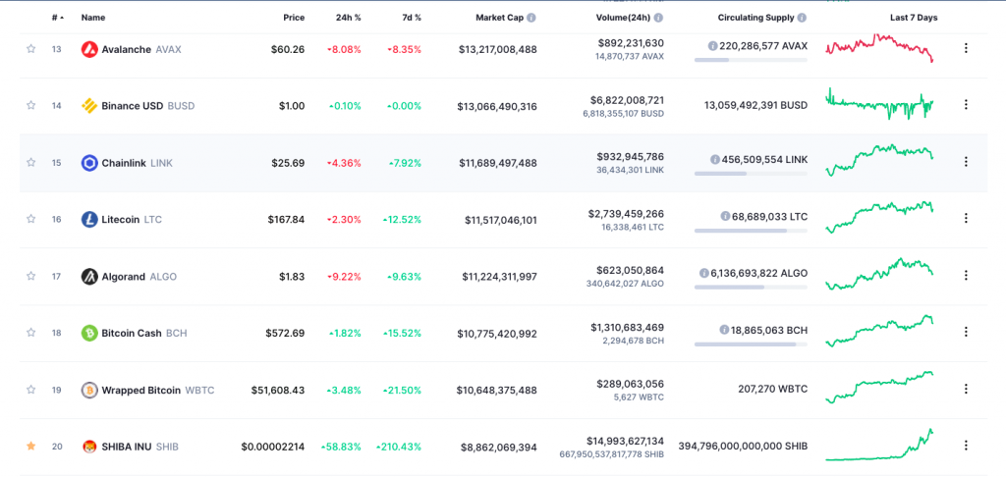Click the Chainlink logo icon
Viewport: 1006px width, 477px height.
89,163
